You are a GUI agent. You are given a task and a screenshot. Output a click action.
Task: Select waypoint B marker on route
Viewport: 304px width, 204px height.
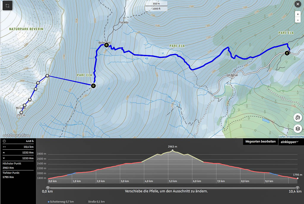coord(106,45)
